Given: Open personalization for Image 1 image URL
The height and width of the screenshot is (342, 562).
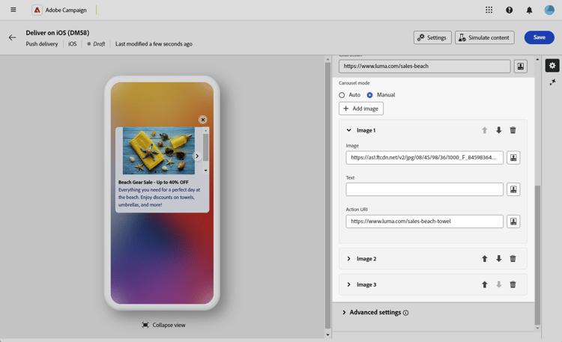Looking at the screenshot, I should 513,158.
